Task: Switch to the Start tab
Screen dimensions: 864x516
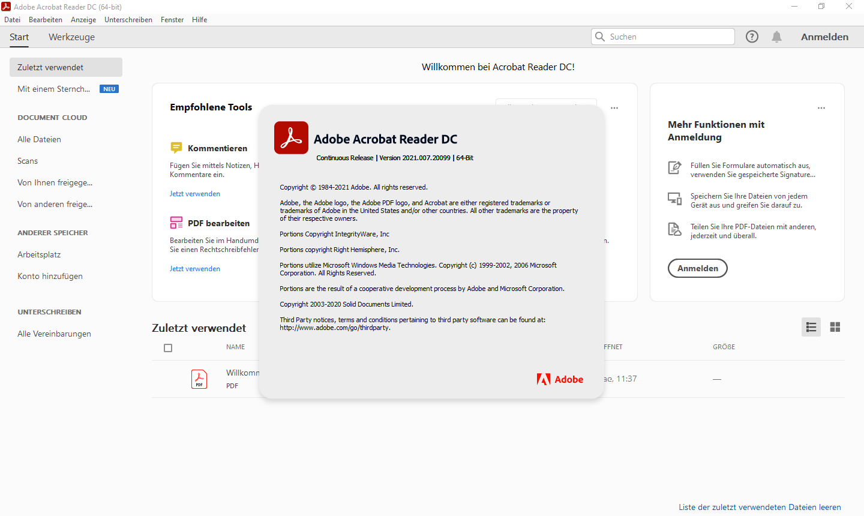Action: tap(19, 37)
